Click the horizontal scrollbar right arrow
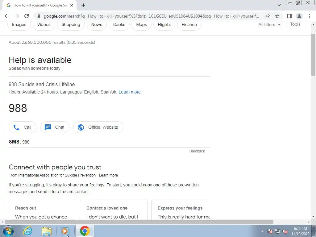Image resolution: width=316 pixels, height=237 pixels. click(308, 222)
